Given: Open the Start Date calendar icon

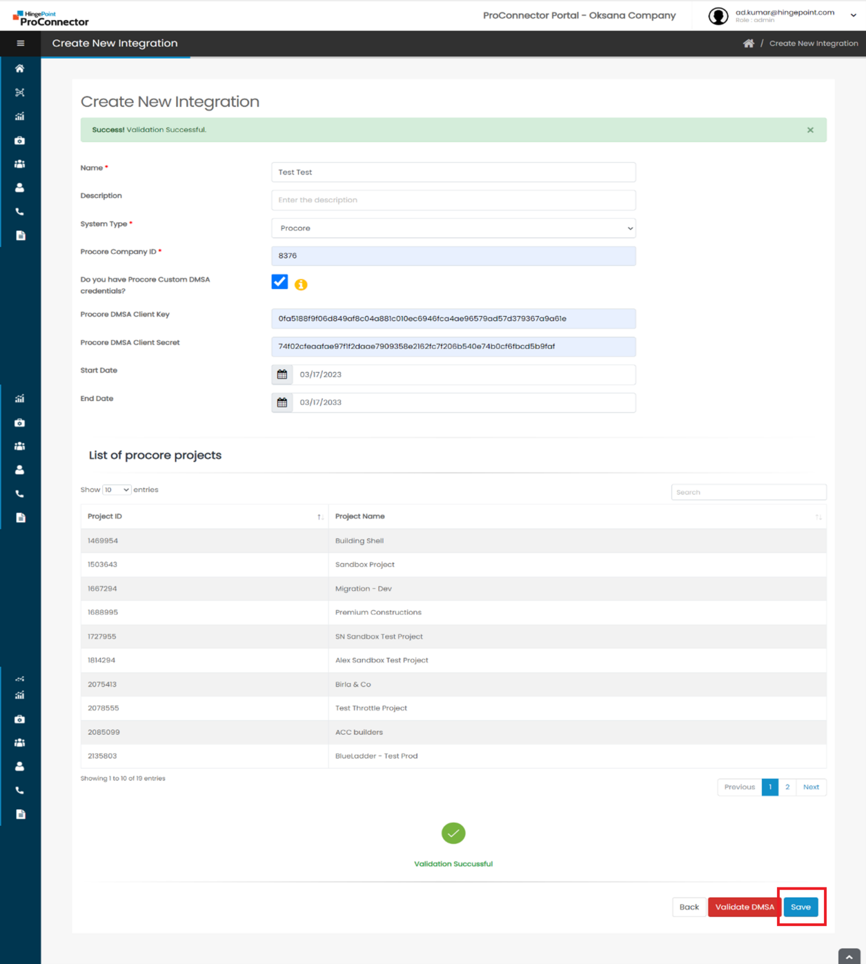Looking at the screenshot, I should click(282, 374).
